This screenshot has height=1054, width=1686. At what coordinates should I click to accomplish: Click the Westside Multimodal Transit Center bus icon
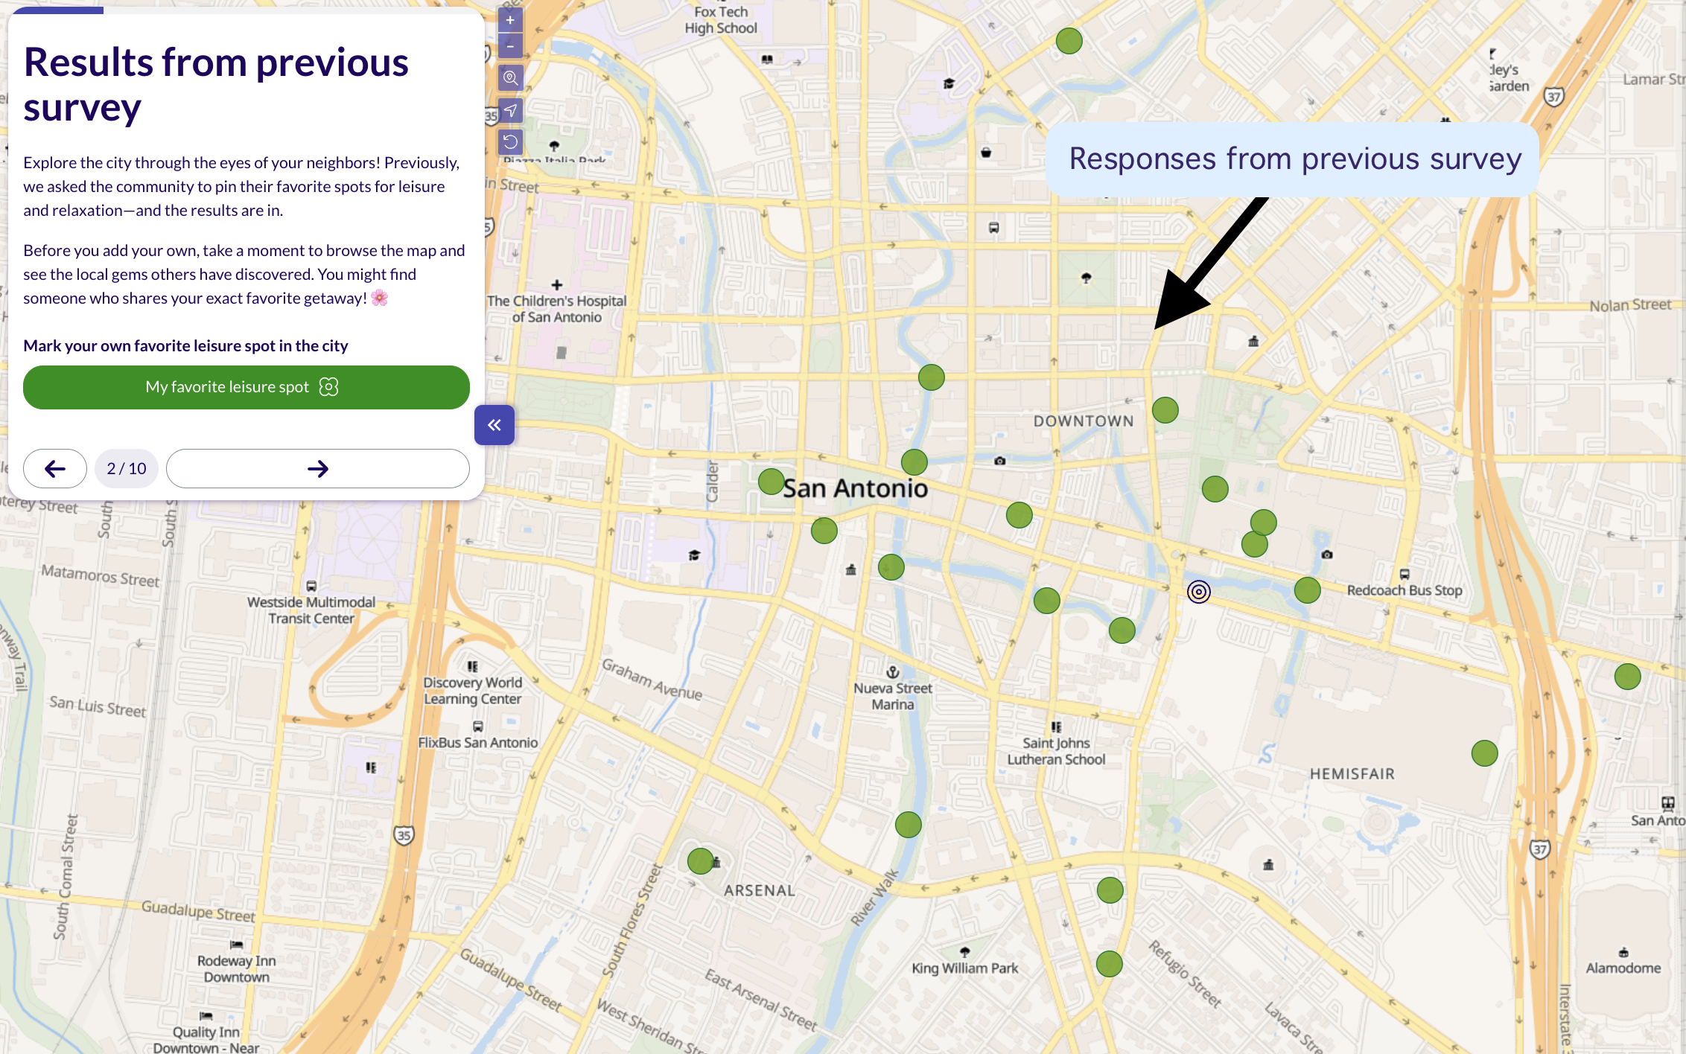(311, 586)
